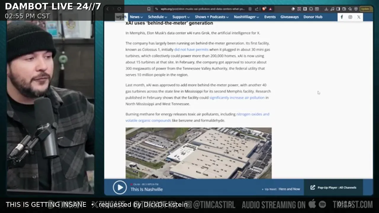Open the Giveaways menu item

pos(290,17)
